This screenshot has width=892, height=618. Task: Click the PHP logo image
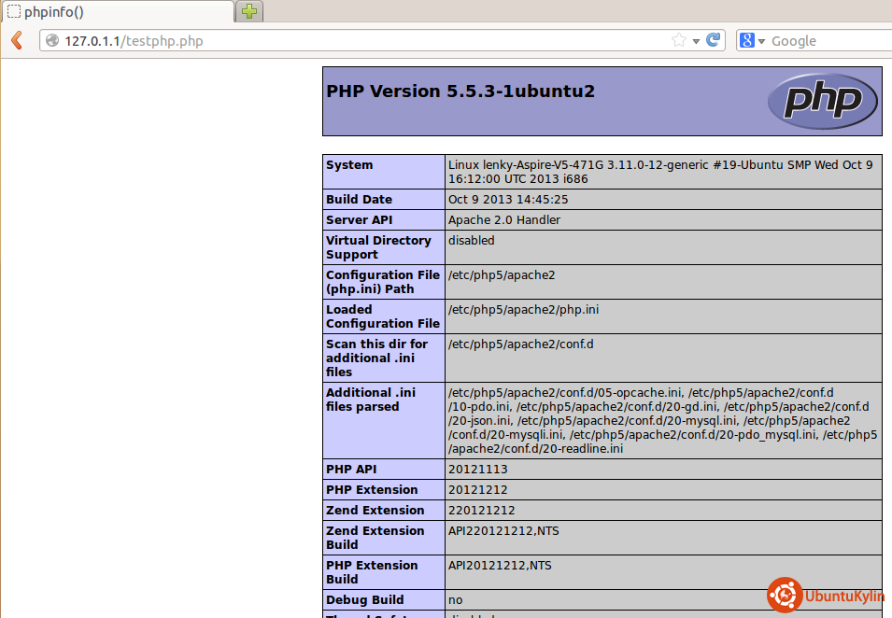(x=822, y=101)
